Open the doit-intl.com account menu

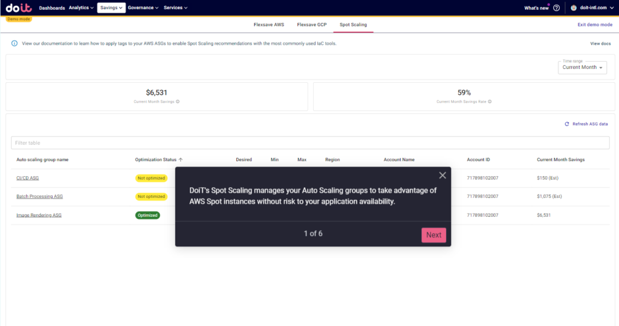point(592,8)
